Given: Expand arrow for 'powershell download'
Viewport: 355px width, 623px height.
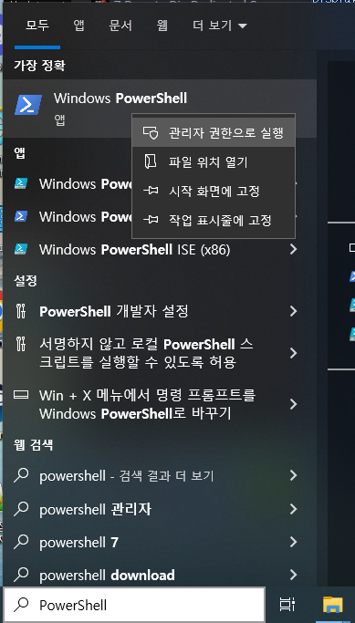Looking at the screenshot, I should (x=293, y=575).
